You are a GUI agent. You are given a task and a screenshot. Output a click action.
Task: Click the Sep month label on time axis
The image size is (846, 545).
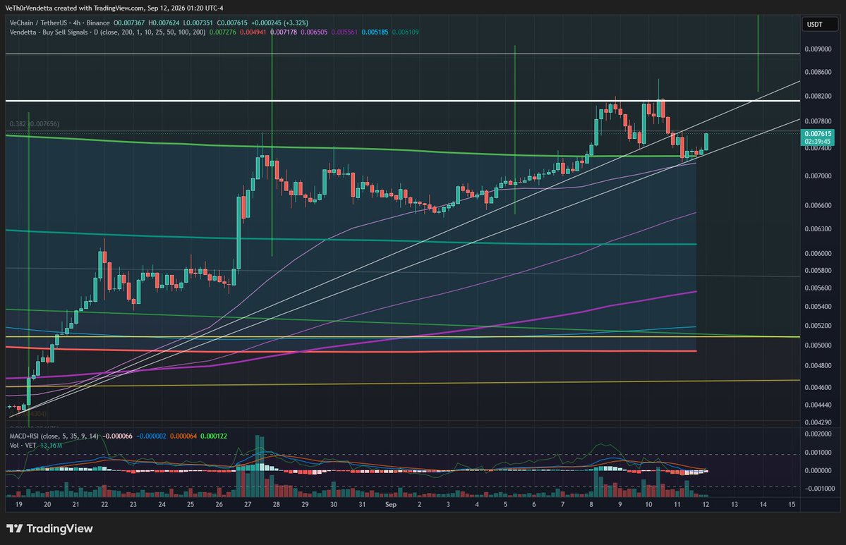[x=391, y=505]
